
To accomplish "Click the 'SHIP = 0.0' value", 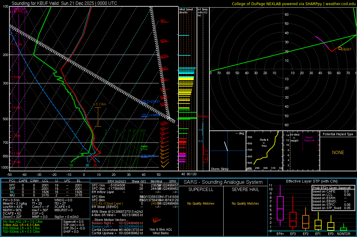I will click(x=71, y=232).
